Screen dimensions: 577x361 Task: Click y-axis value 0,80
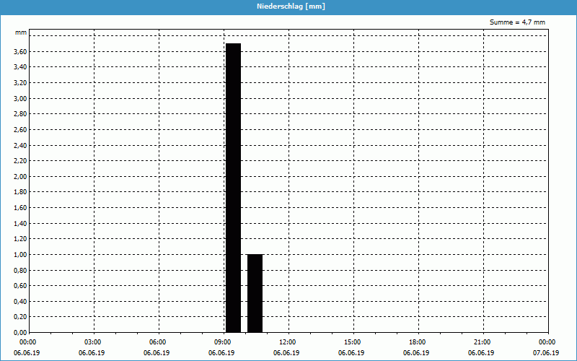click(x=20, y=270)
